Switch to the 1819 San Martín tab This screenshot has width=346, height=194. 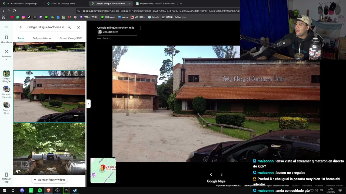tap(22, 4)
